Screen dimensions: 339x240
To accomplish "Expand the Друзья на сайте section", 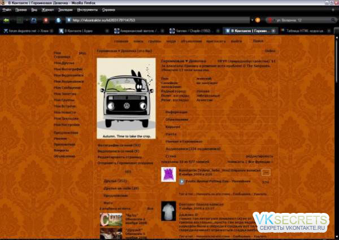I will pos(121,189).
